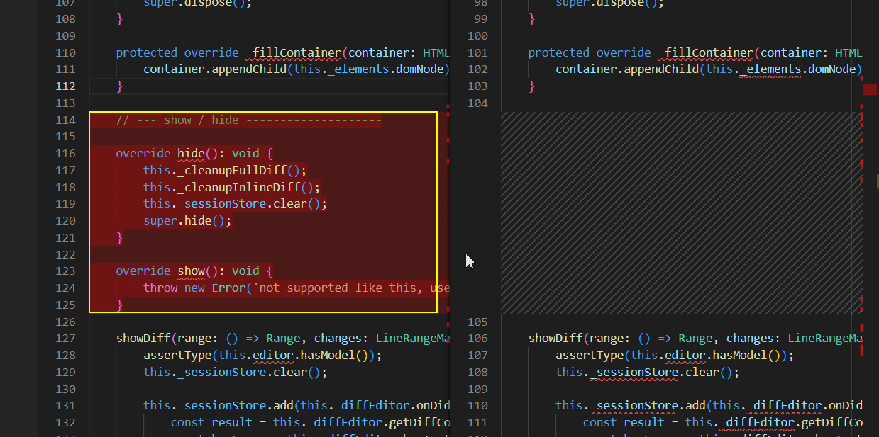
Task: Click 'assertType' on right pane line 107
Action: 590,356
